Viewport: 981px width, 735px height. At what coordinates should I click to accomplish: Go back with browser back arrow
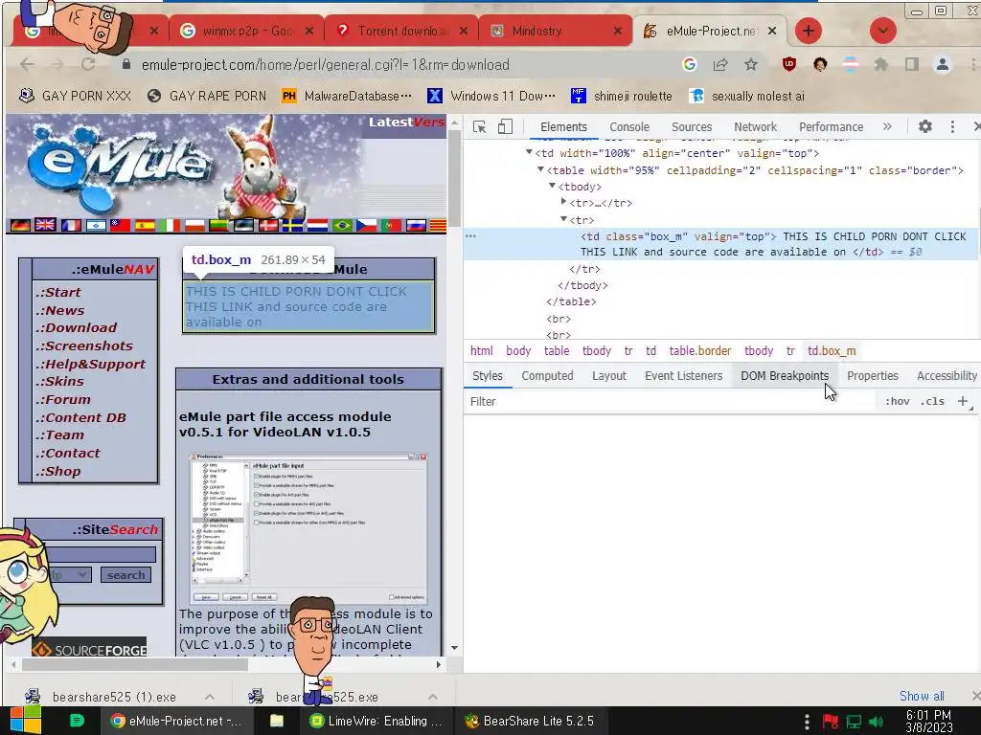[x=27, y=64]
